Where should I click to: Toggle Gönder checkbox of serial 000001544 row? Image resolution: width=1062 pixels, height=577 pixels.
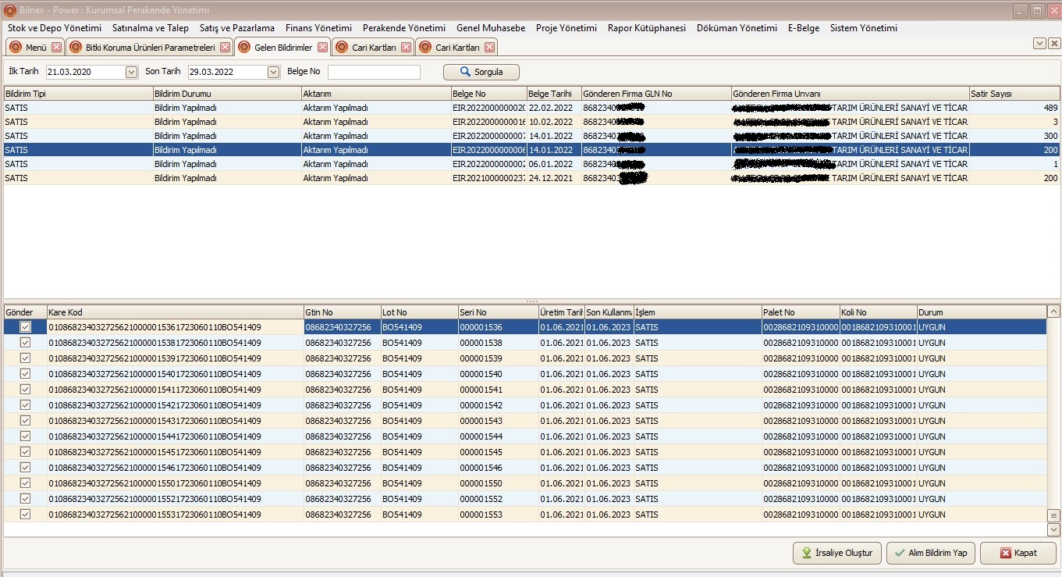(25, 436)
